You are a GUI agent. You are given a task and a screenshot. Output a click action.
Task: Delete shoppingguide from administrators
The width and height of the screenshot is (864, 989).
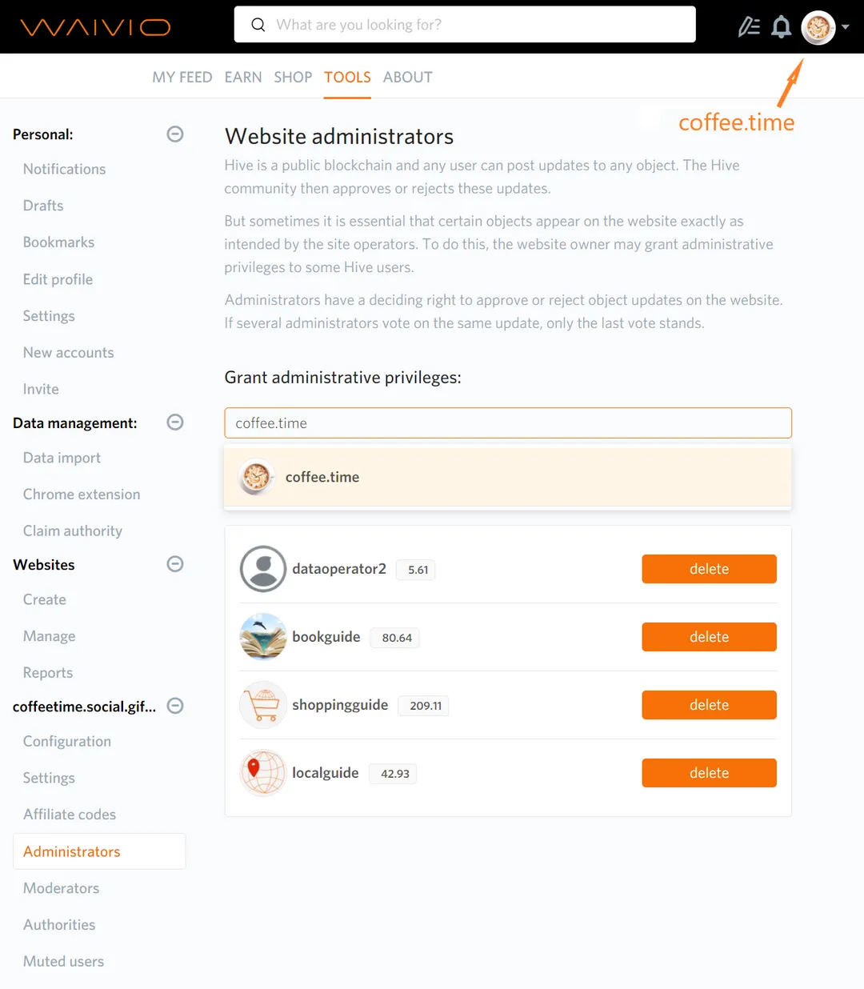coord(709,705)
